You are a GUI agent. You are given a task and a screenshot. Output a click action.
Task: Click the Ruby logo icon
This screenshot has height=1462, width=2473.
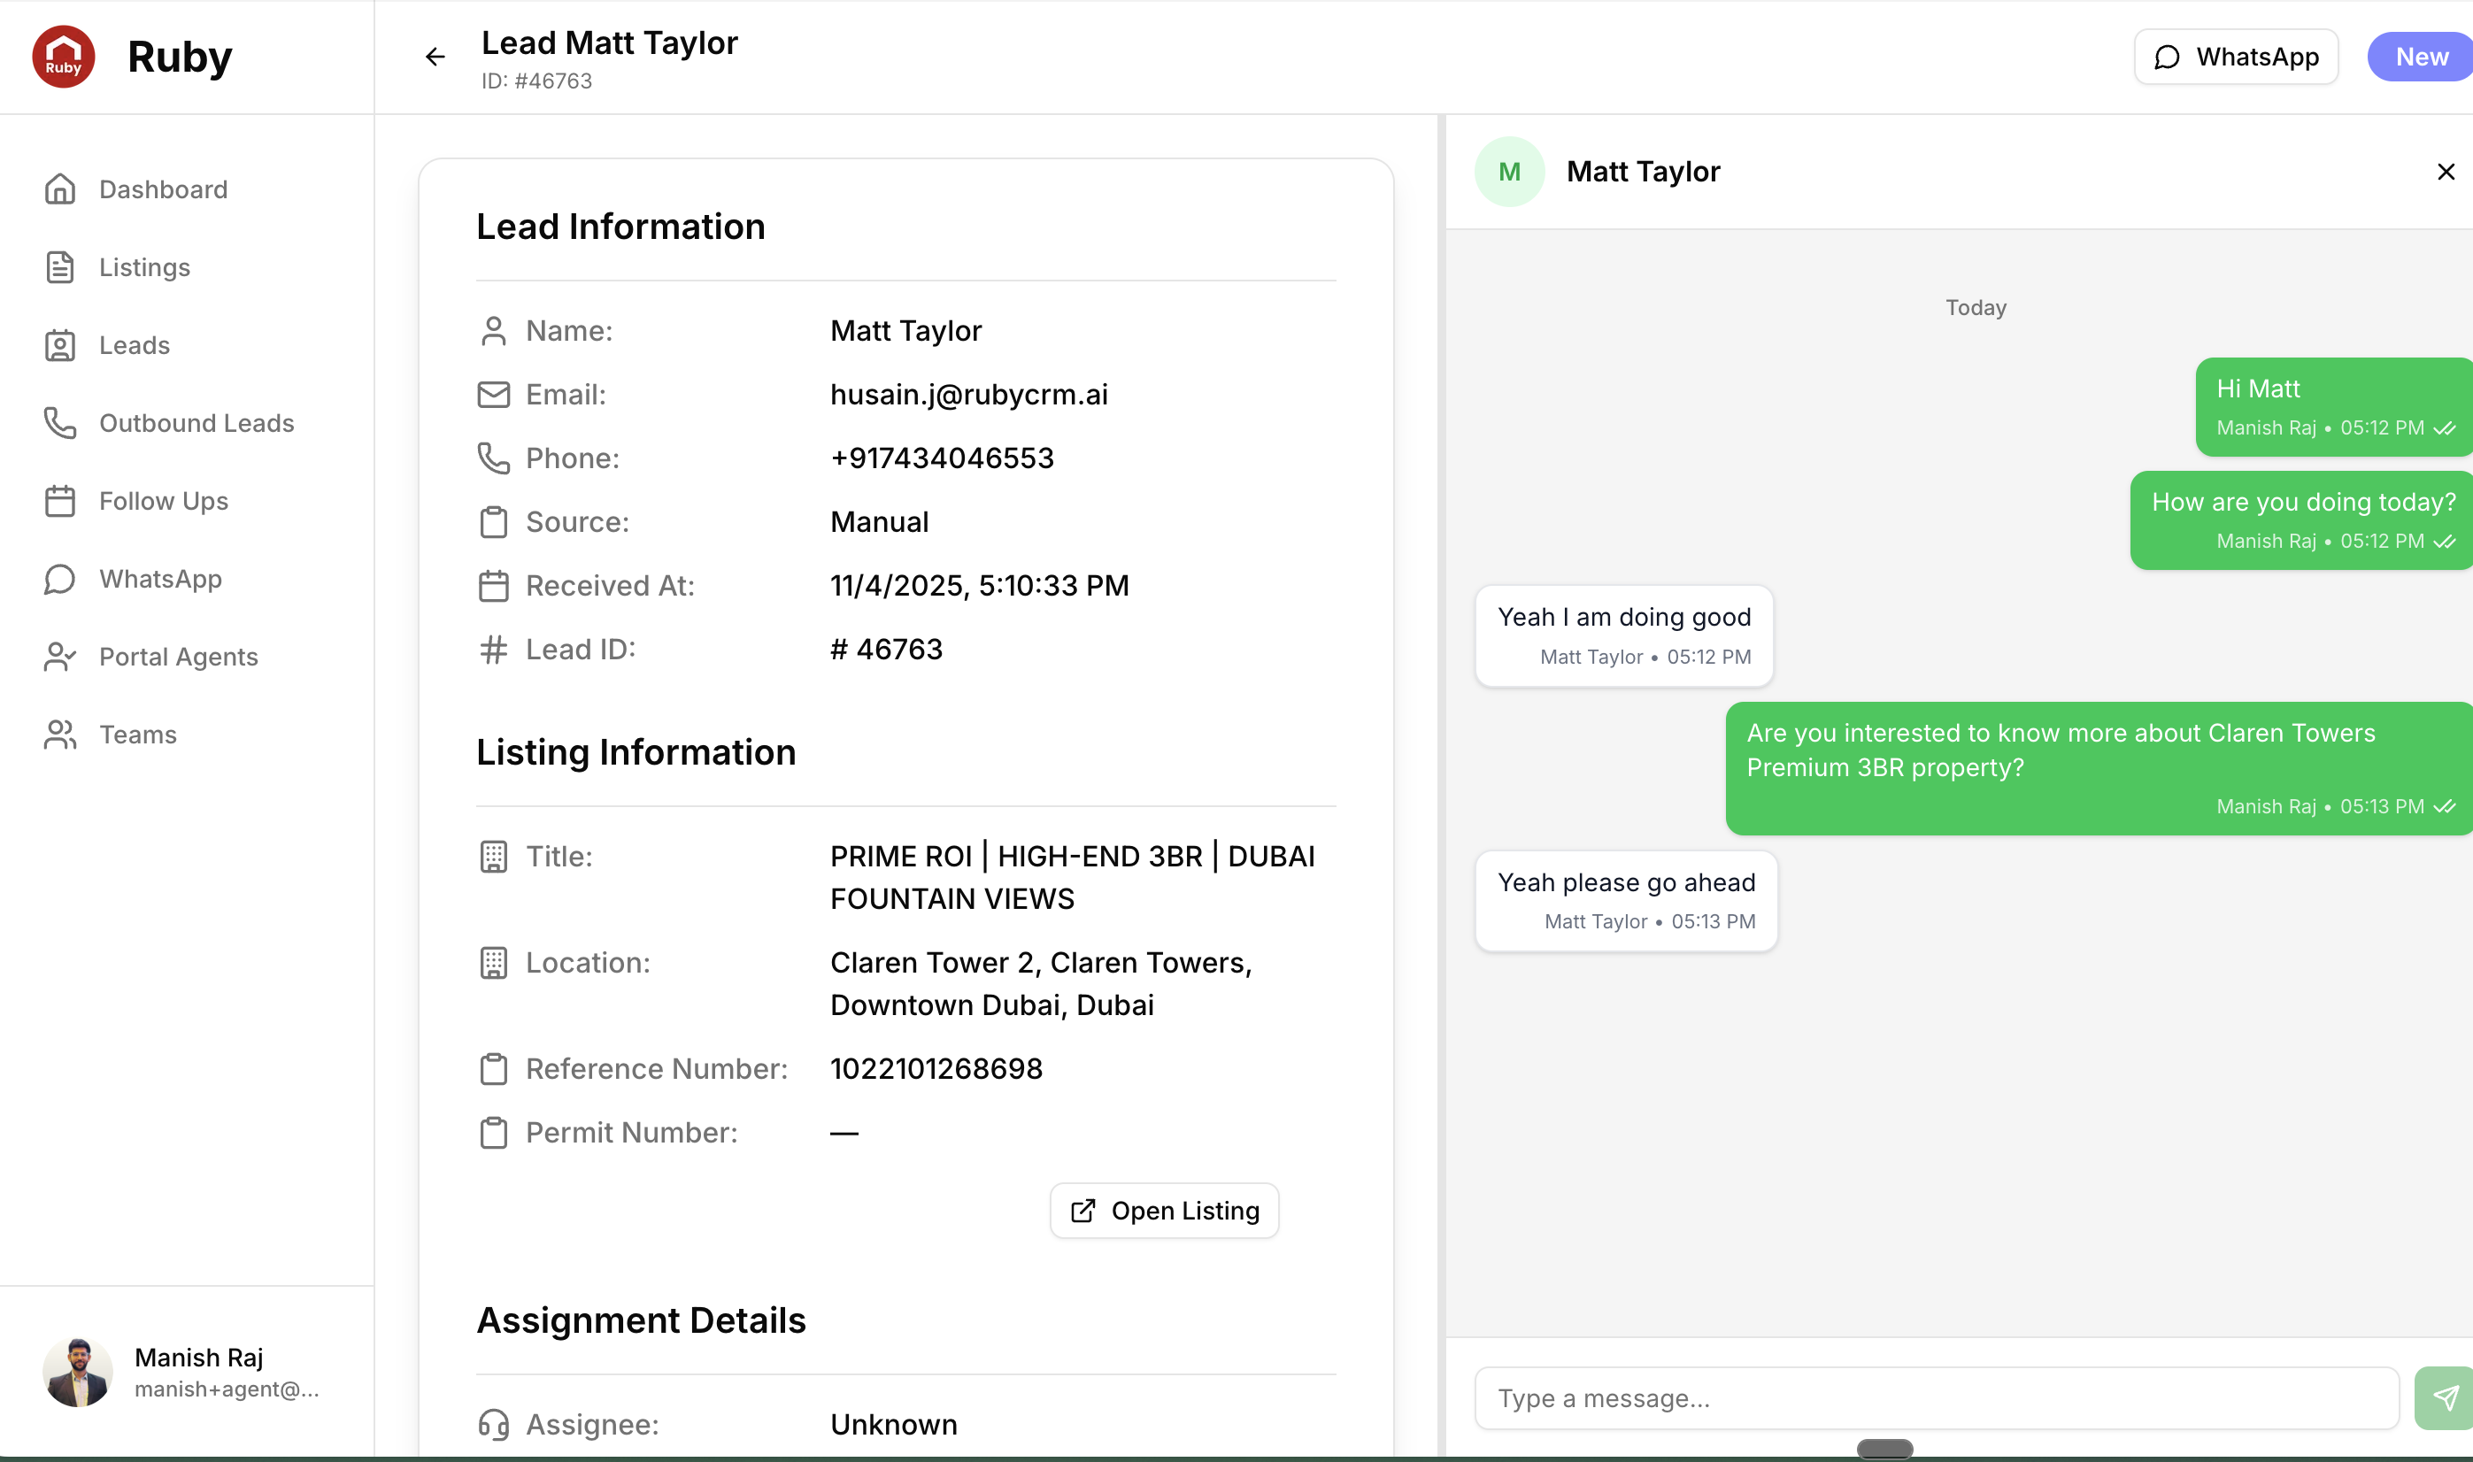64,58
